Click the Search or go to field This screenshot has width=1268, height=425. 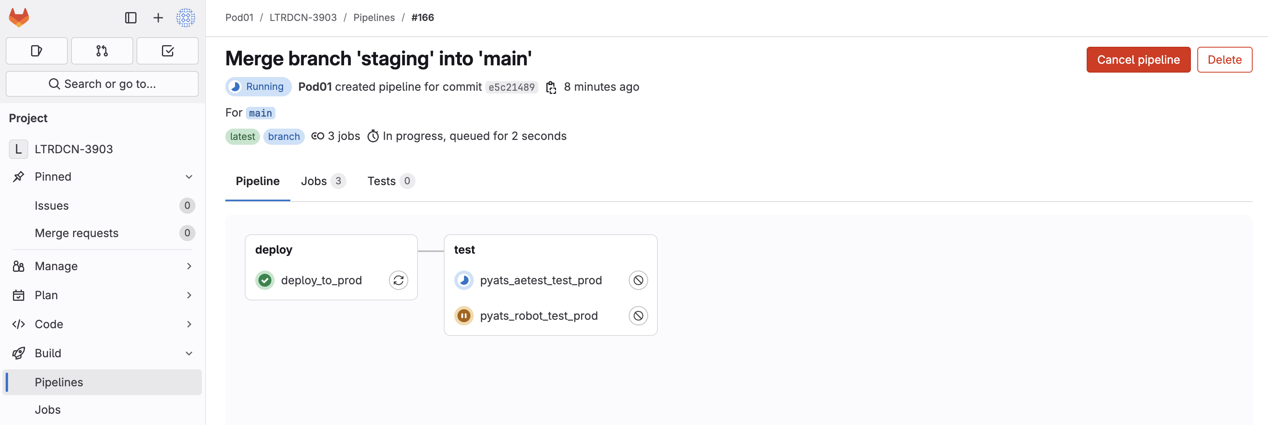point(102,84)
